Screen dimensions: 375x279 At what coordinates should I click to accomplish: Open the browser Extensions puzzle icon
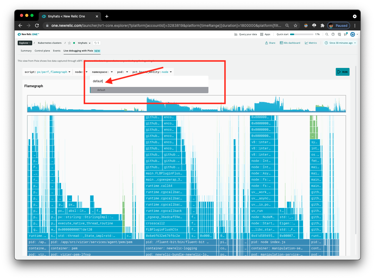point(323,26)
